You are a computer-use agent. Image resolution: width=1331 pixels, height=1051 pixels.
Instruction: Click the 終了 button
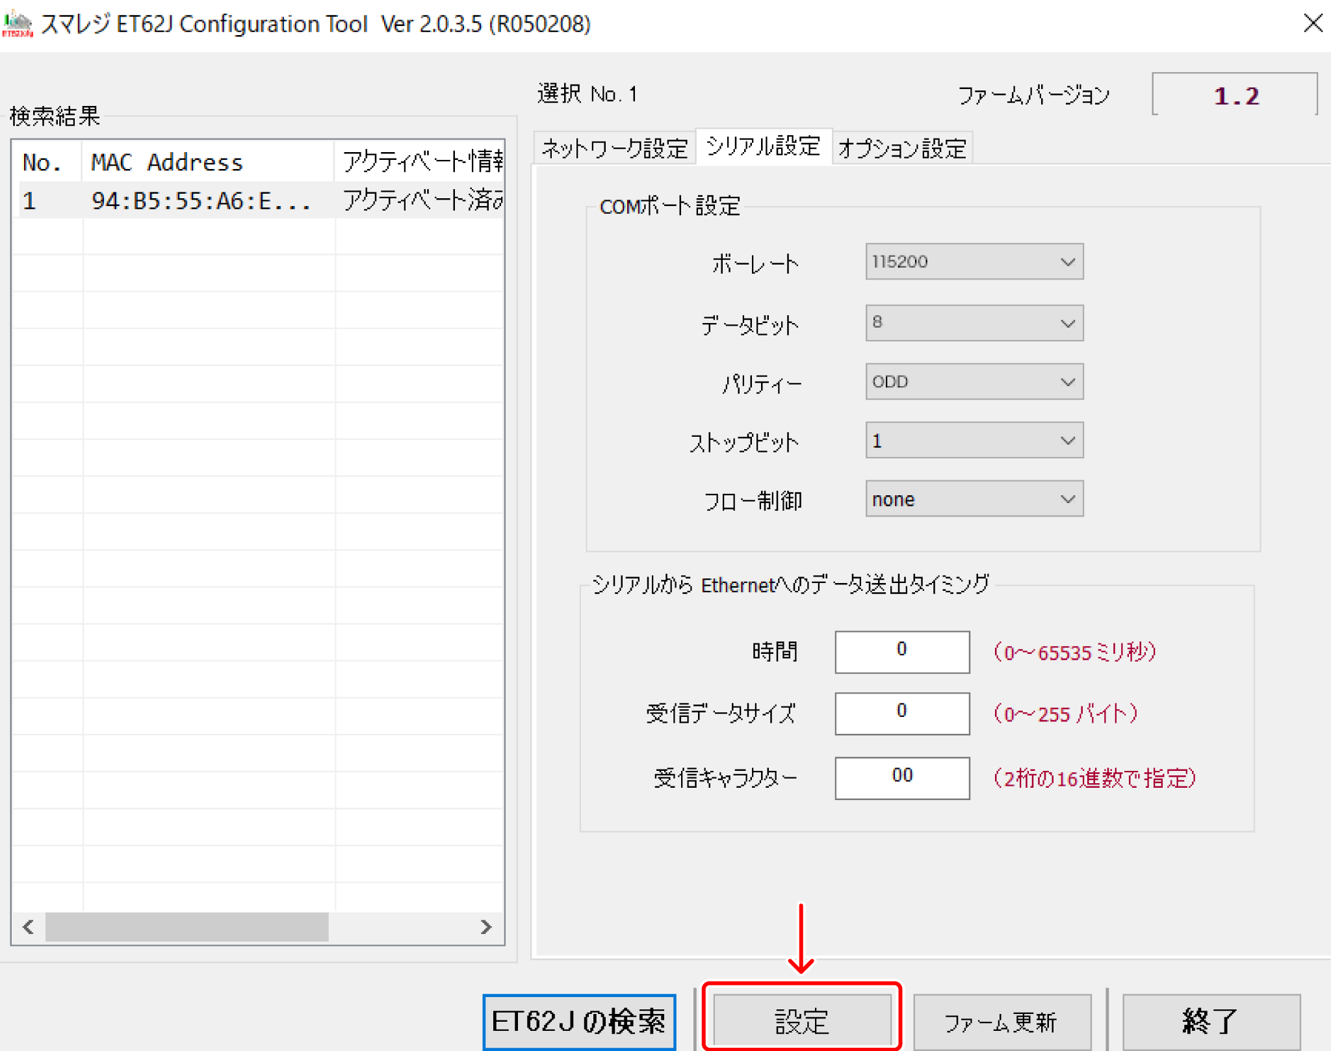(1211, 1021)
